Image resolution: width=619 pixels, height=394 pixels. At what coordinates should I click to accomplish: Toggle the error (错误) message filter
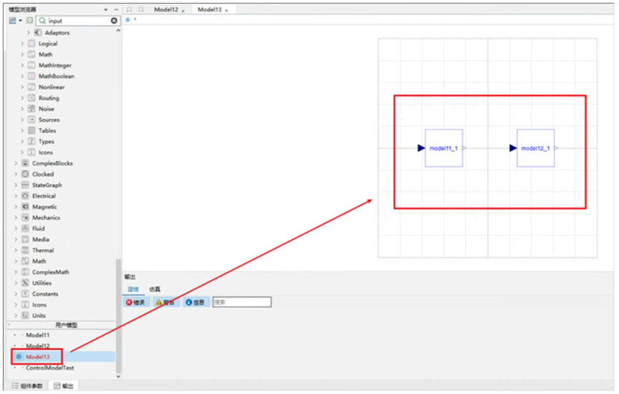point(135,302)
